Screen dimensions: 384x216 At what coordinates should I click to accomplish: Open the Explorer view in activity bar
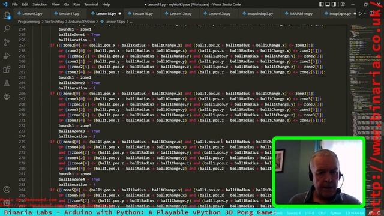(x=7, y=15)
